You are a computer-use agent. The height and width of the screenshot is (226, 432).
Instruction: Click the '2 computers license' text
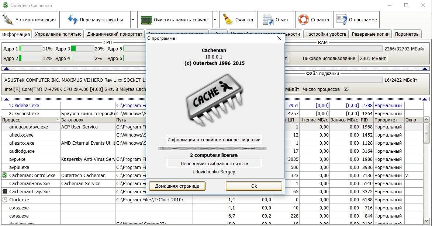[214, 155]
